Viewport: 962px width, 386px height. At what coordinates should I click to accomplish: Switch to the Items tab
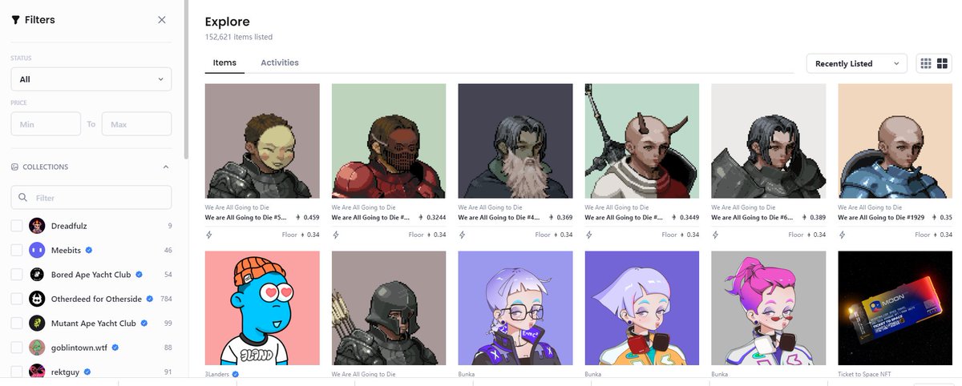tap(224, 62)
